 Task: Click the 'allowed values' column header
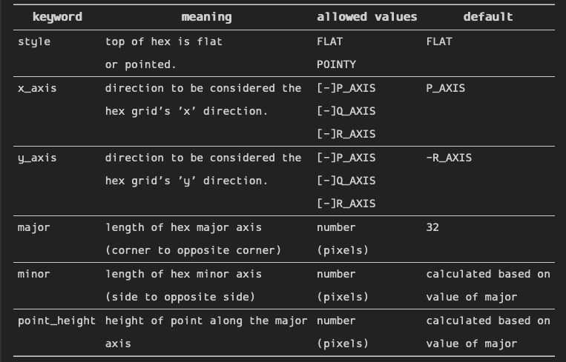pyautogui.click(x=366, y=17)
